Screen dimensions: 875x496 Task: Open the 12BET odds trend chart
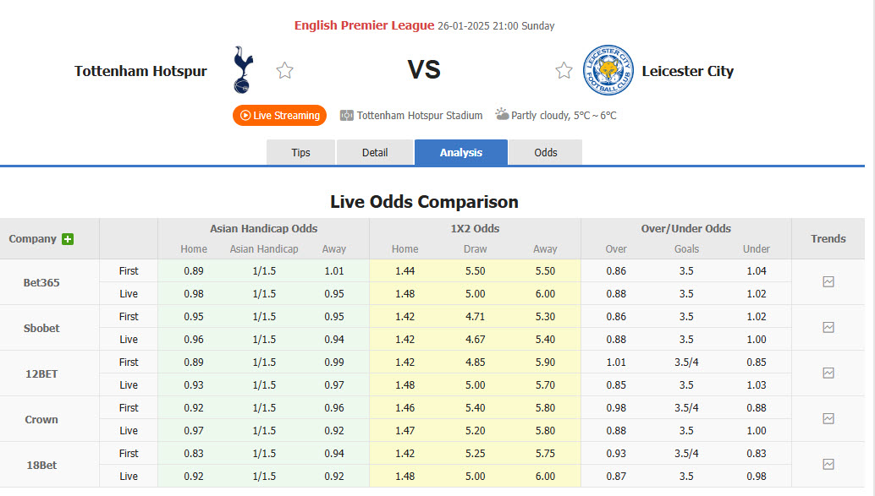point(828,373)
